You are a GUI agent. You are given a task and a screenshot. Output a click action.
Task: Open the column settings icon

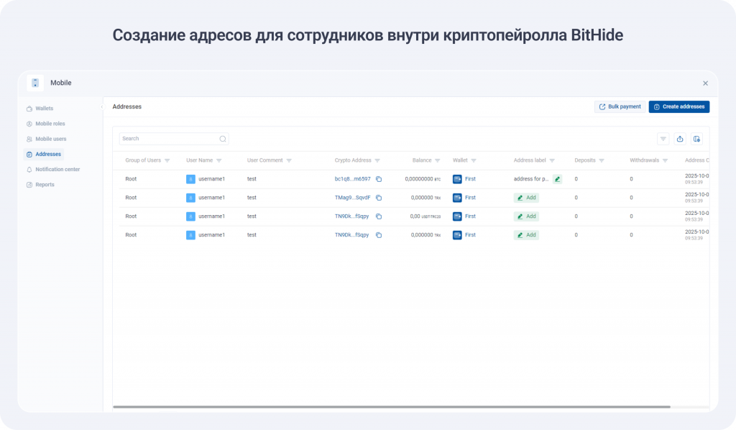click(696, 139)
